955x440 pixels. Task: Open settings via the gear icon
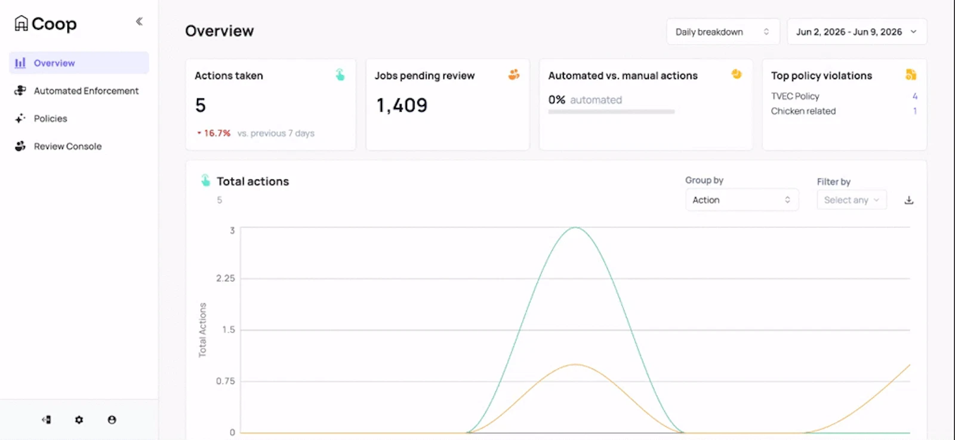pyautogui.click(x=79, y=420)
